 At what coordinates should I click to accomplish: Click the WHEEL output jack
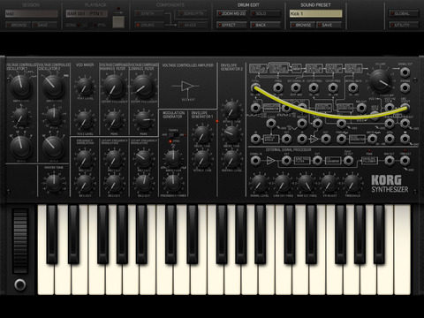point(390,139)
